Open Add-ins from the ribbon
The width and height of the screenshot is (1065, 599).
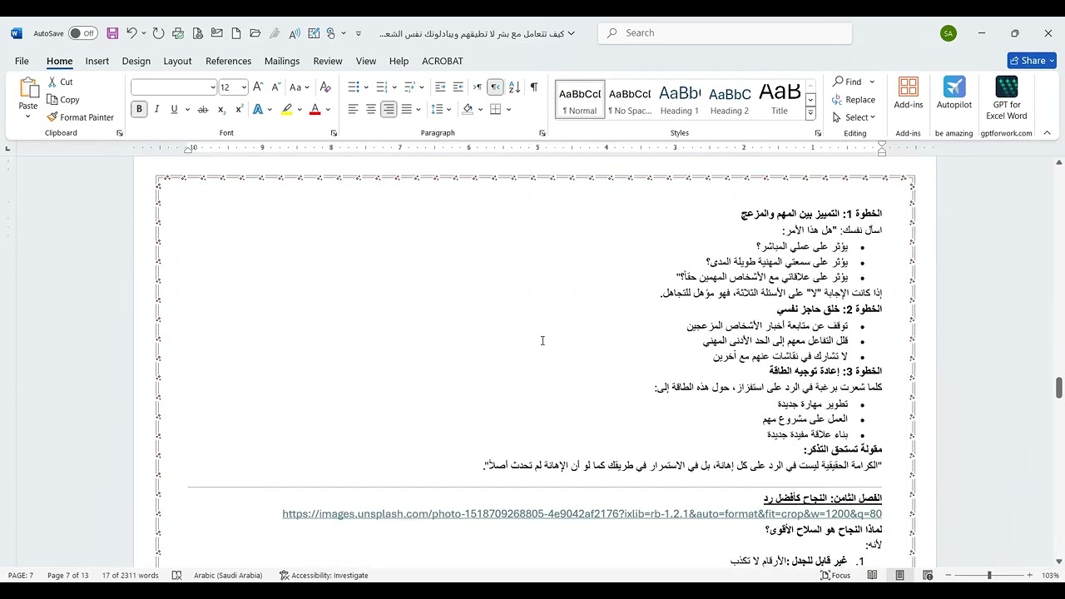click(x=909, y=93)
